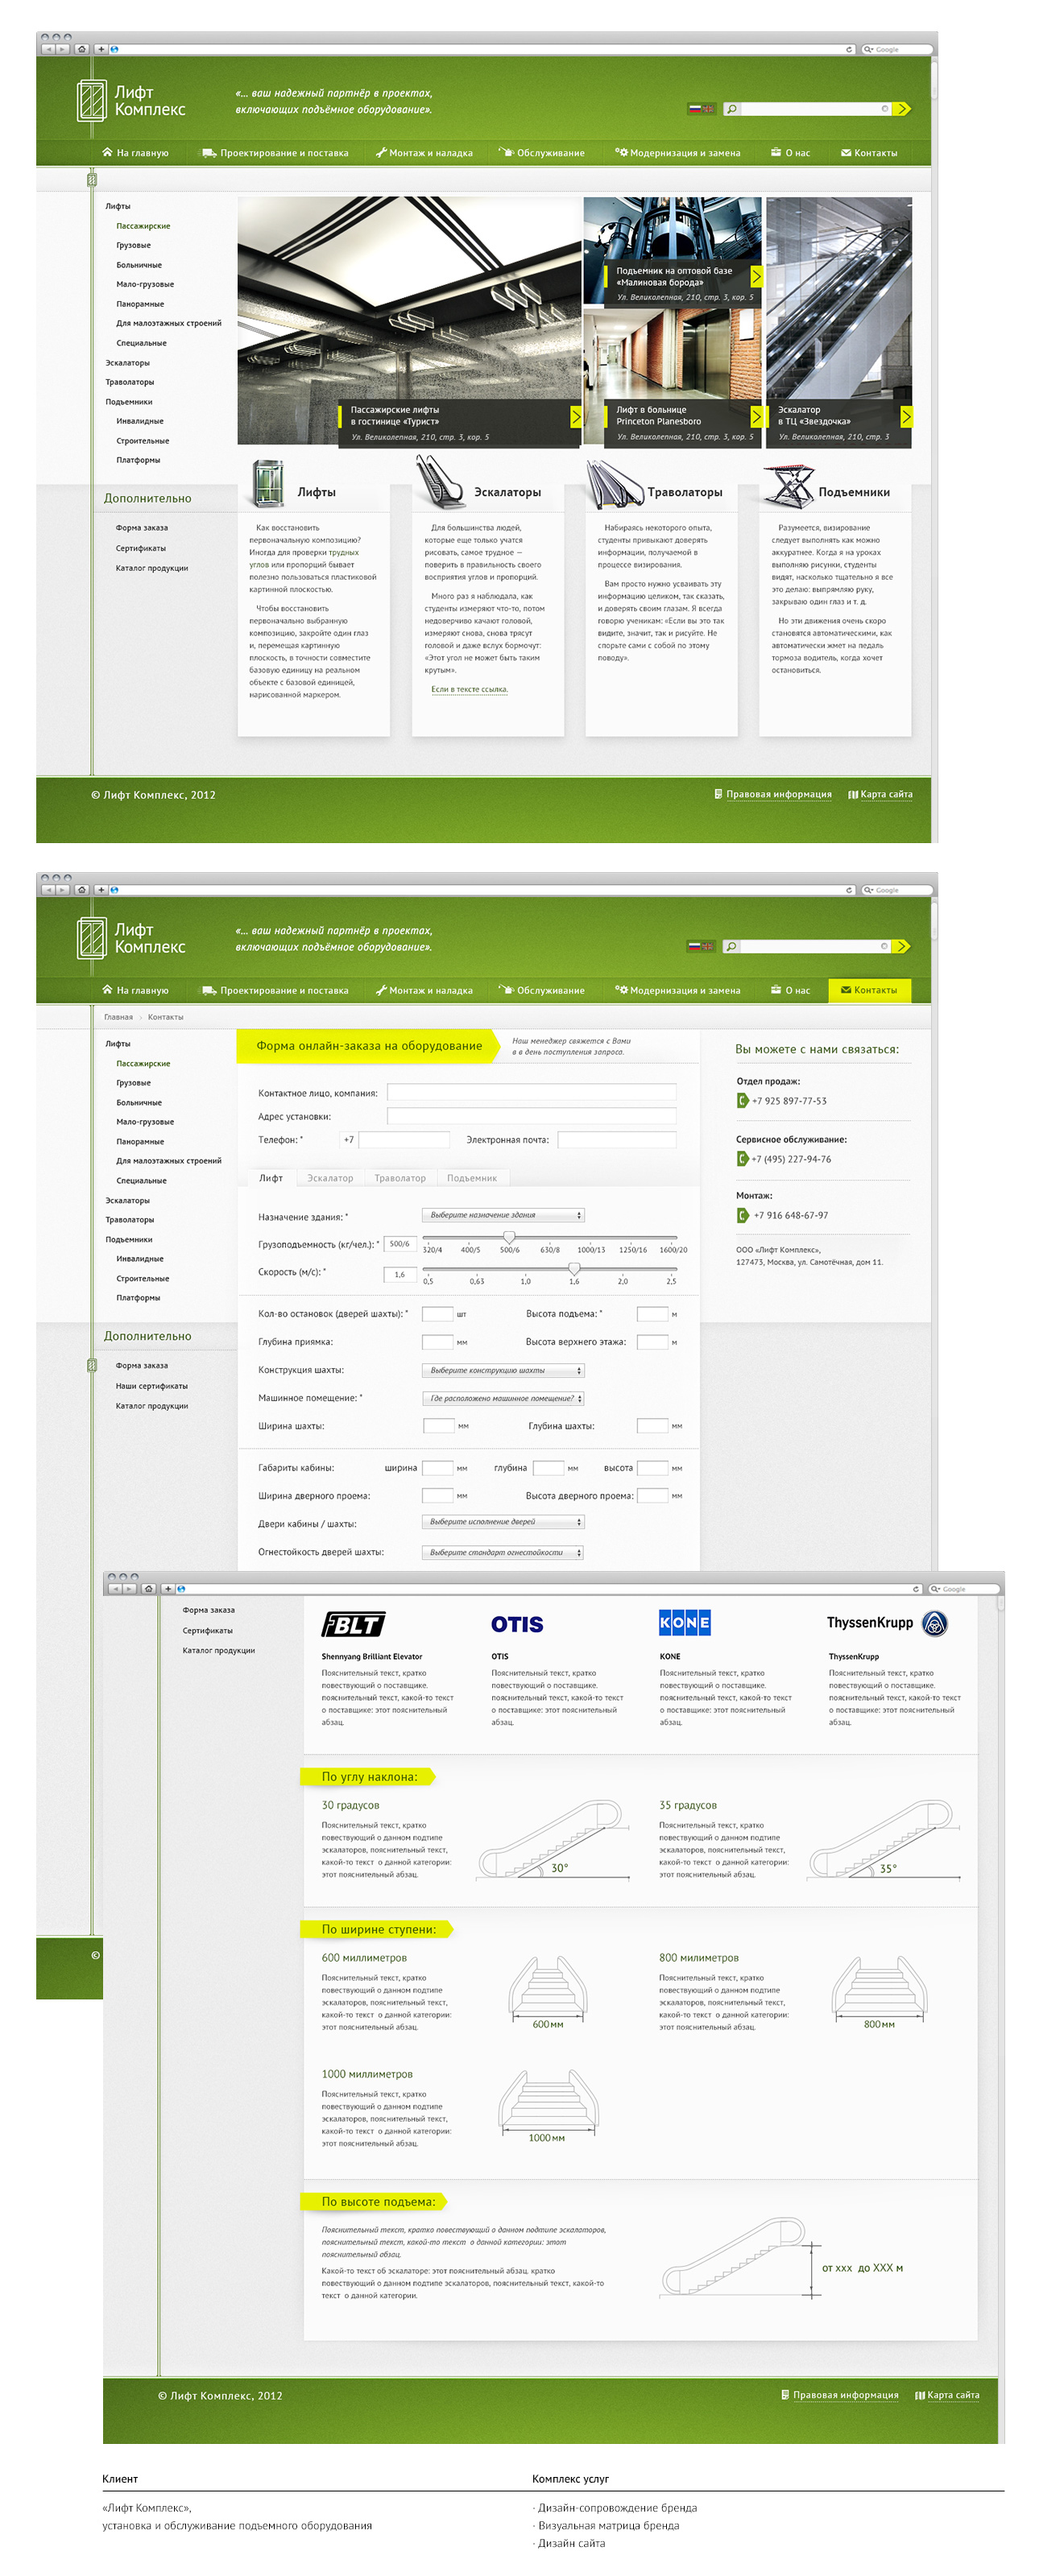Open Контакты in middle mockup navigation
Screen dimensions: 1064x2576
[869, 990]
